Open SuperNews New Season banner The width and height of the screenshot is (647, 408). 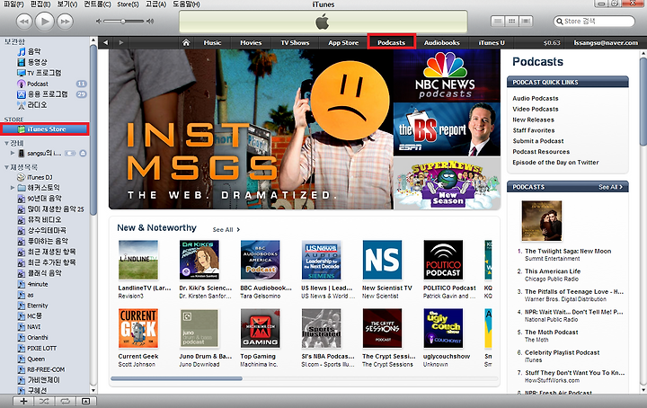[447, 183]
